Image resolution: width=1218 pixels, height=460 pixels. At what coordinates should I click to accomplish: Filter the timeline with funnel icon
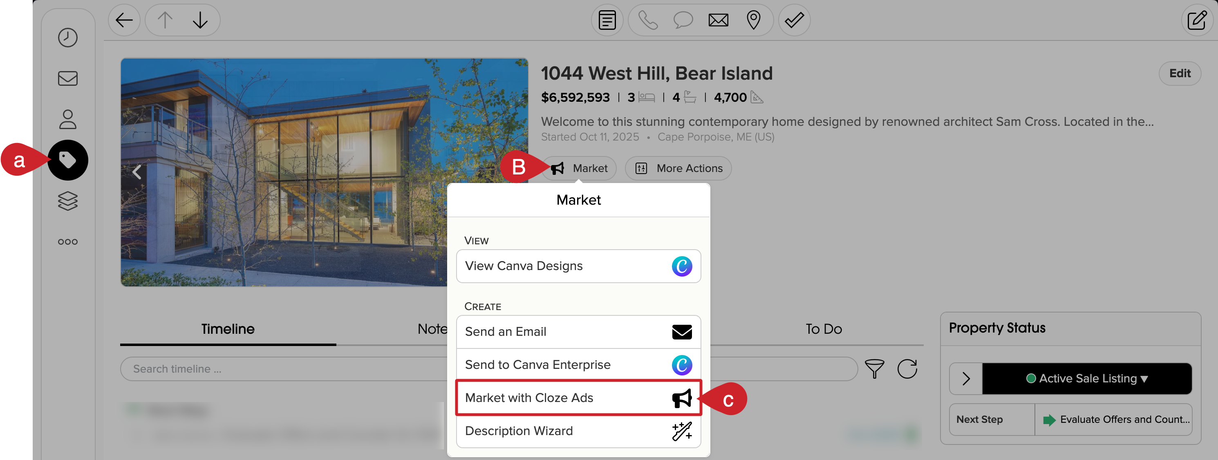[x=874, y=369]
